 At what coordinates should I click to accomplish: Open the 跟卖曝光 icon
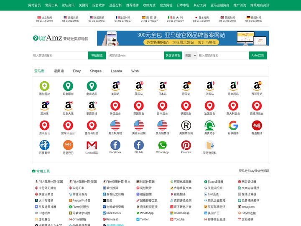(x=68, y=86)
